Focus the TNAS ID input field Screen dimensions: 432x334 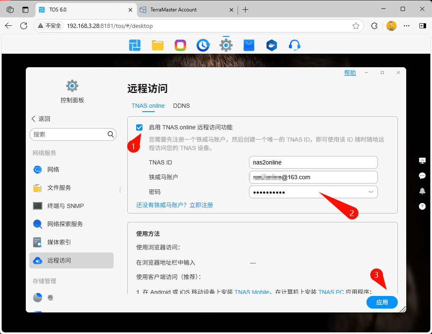tap(313, 162)
